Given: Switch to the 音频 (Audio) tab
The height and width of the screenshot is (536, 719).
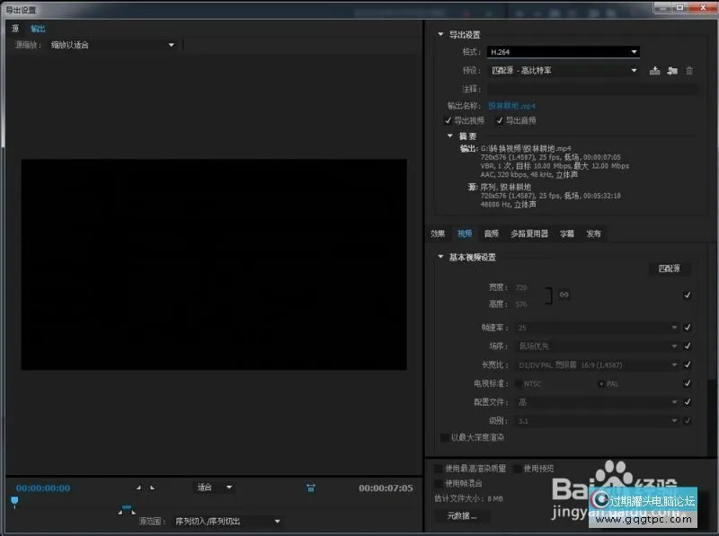Looking at the screenshot, I should pyautogui.click(x=491, y=233).
